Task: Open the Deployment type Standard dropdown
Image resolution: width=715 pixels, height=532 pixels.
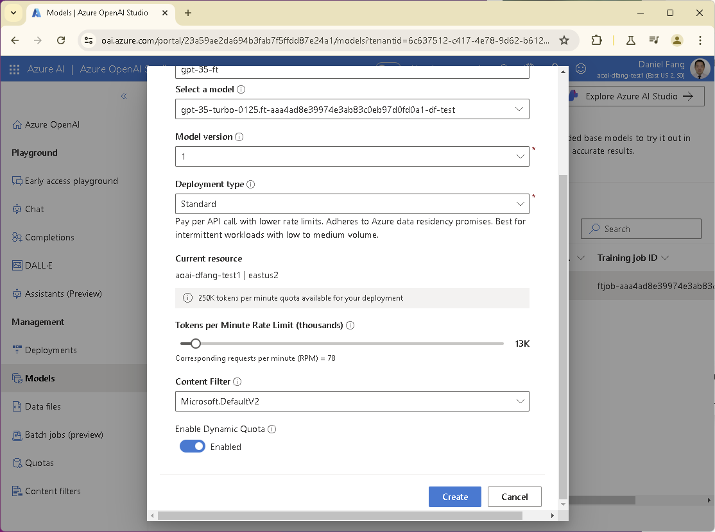Action: [x=352, y=204]
